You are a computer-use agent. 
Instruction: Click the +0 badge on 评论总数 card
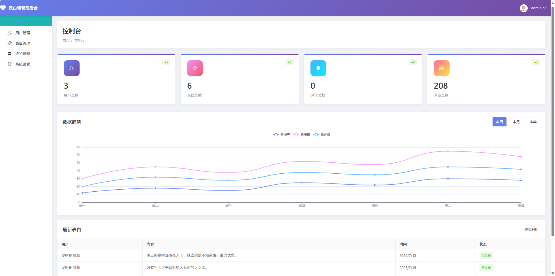point(413,62)
